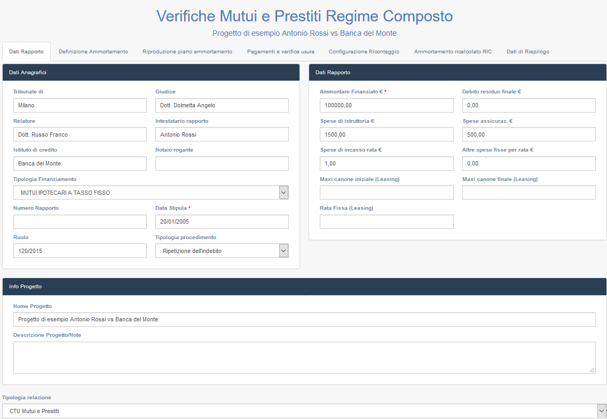Image resolution: width=607 pixels, height=419 pixels.
Task: Open Riproduzione piano ammortamento tab
Action: point(187,51)
